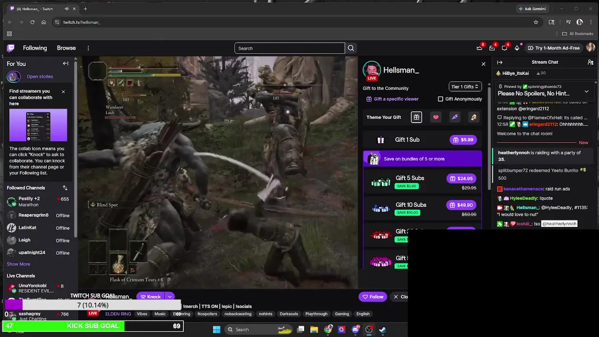Click the Playthrough tag
Screen dimensions: 599x337
(316, 314)
